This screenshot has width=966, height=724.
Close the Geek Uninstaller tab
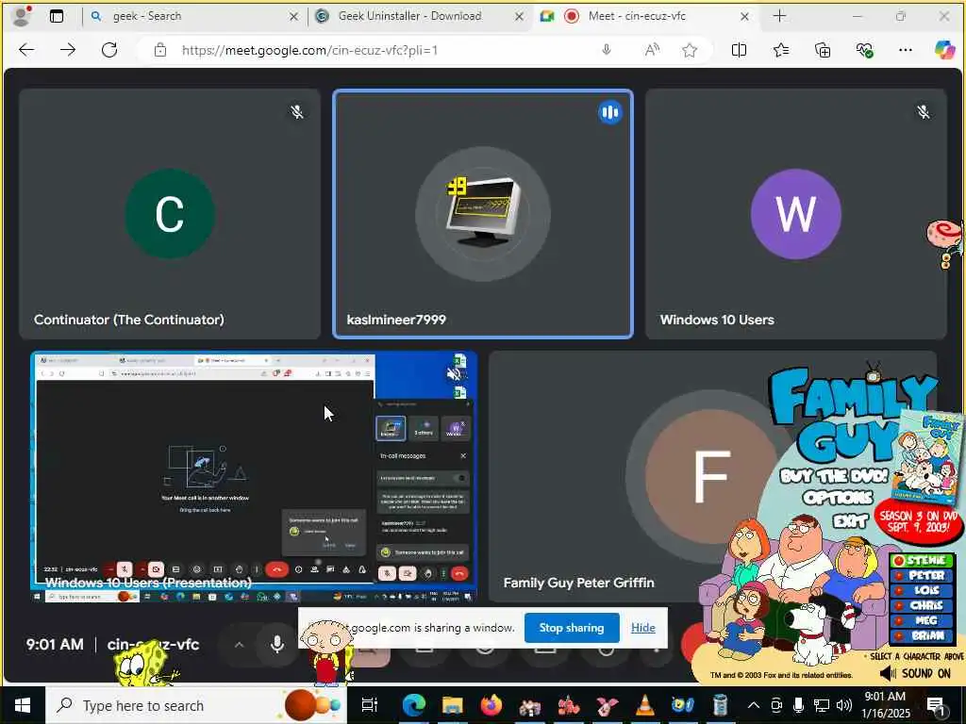point(519,17)
